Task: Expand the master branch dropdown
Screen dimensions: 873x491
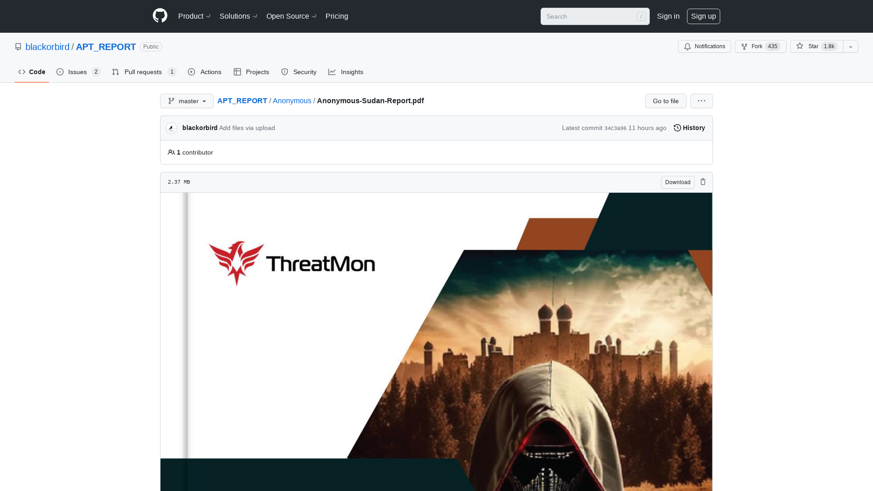Action: (x=186, y=101)
